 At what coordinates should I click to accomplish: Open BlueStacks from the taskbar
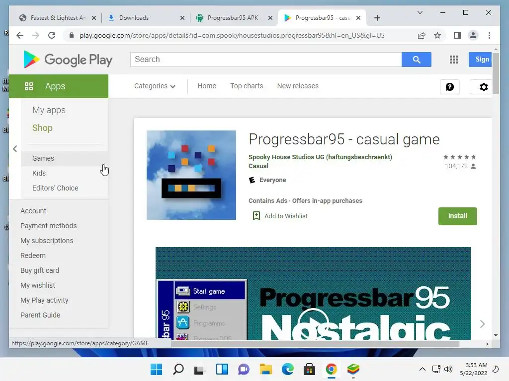(353, 369)
